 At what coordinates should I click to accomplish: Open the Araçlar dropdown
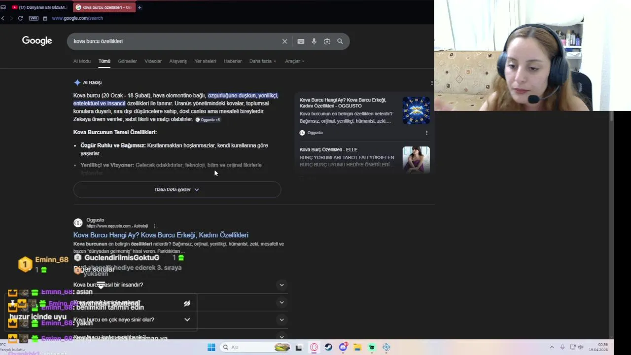pyautogui.click(x=295, y=61)
